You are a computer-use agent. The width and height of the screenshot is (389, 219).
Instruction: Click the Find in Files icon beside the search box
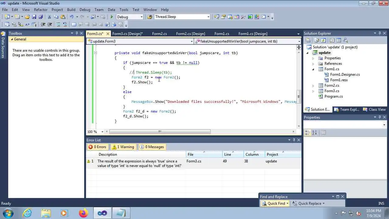coord(150,17)
